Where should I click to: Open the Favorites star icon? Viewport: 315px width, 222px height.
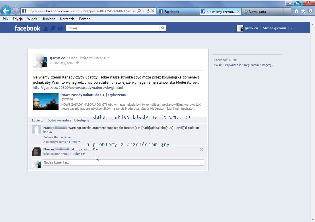pyautogui.click(x=303, y=11)
